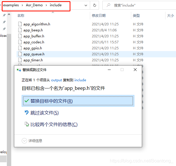Open the output source folder link
Image resolution: width=176 pixels, height=166 pixels.
[56, 80]
